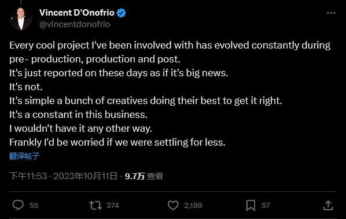Click the Vincent D'Onofrio display name

click(77, 13)
